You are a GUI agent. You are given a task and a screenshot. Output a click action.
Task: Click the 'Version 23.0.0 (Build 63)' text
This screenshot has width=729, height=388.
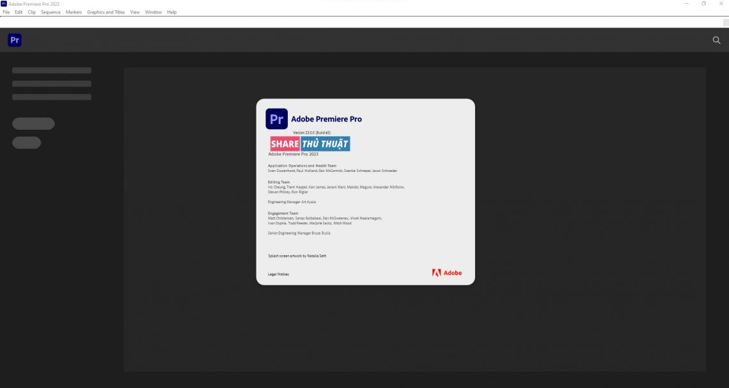click(x=311, y=133)
